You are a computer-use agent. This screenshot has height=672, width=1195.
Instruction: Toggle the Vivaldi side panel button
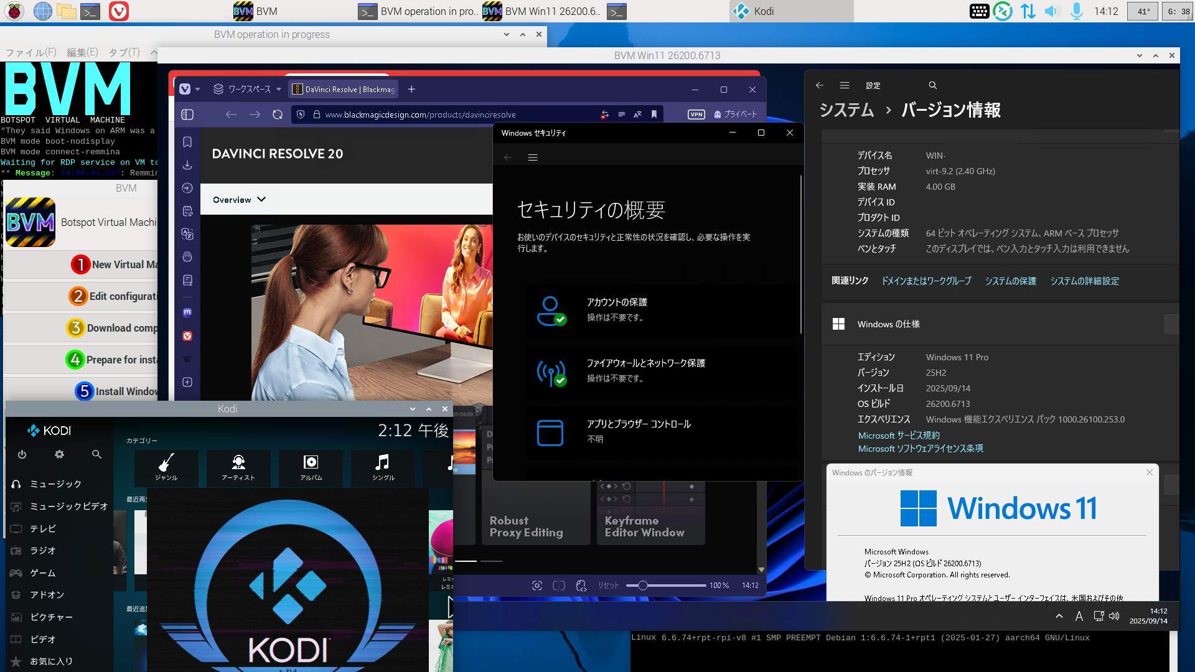(x=187, y=114)
